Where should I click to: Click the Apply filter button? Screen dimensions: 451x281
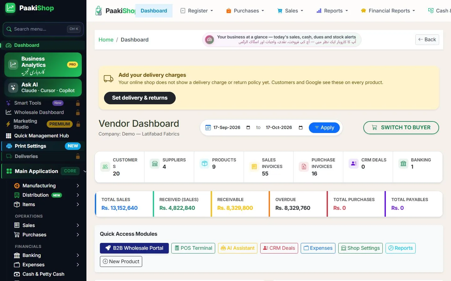(x=324, y=128)
